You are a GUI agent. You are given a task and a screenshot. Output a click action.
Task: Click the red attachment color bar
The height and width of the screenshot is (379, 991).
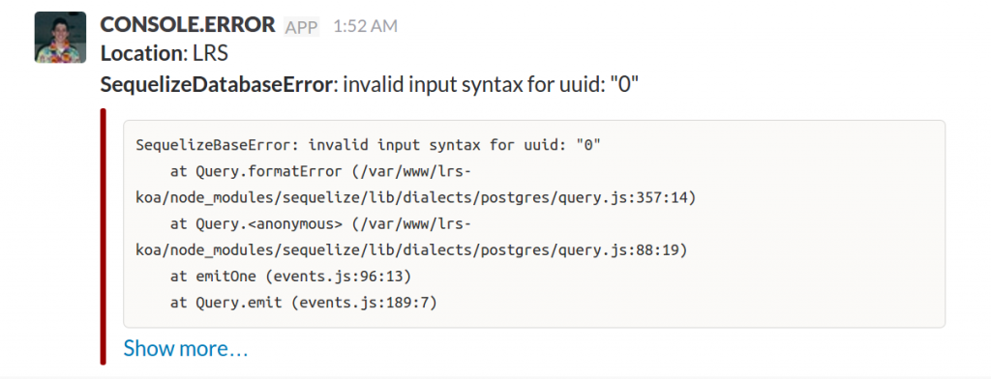click(103, 237)
